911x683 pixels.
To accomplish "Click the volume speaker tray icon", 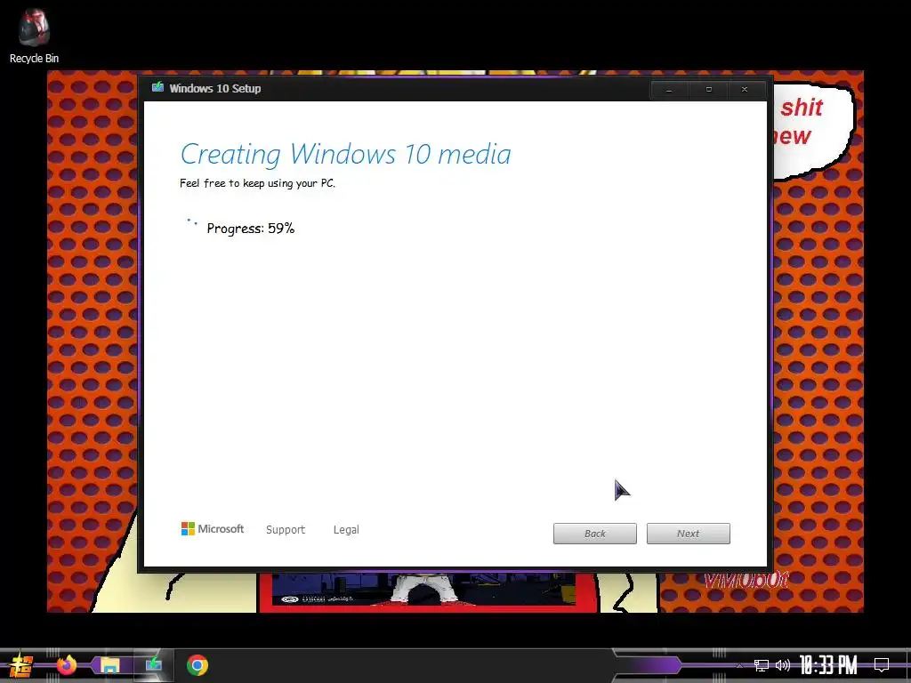I will click(x=783, y=665).
